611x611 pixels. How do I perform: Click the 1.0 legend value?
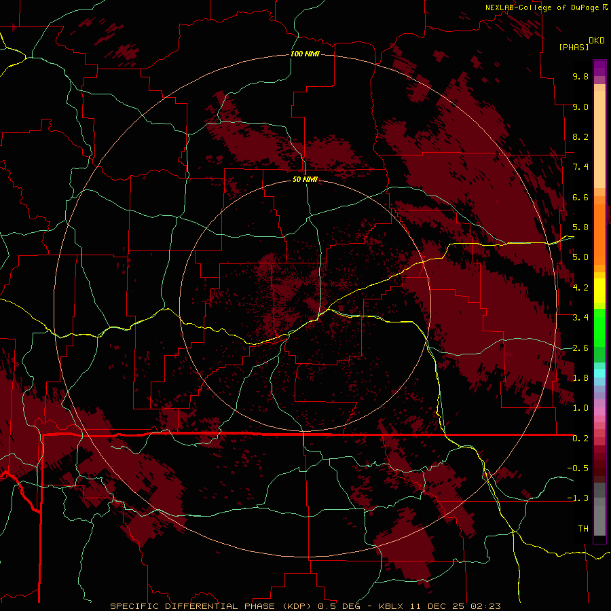(580, 408)
